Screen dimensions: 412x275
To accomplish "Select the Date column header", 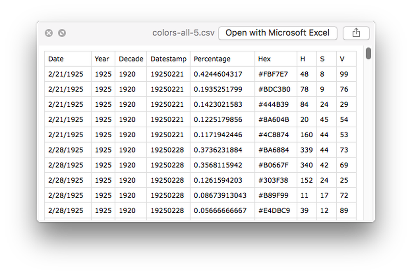I will [x=68, y=59].
